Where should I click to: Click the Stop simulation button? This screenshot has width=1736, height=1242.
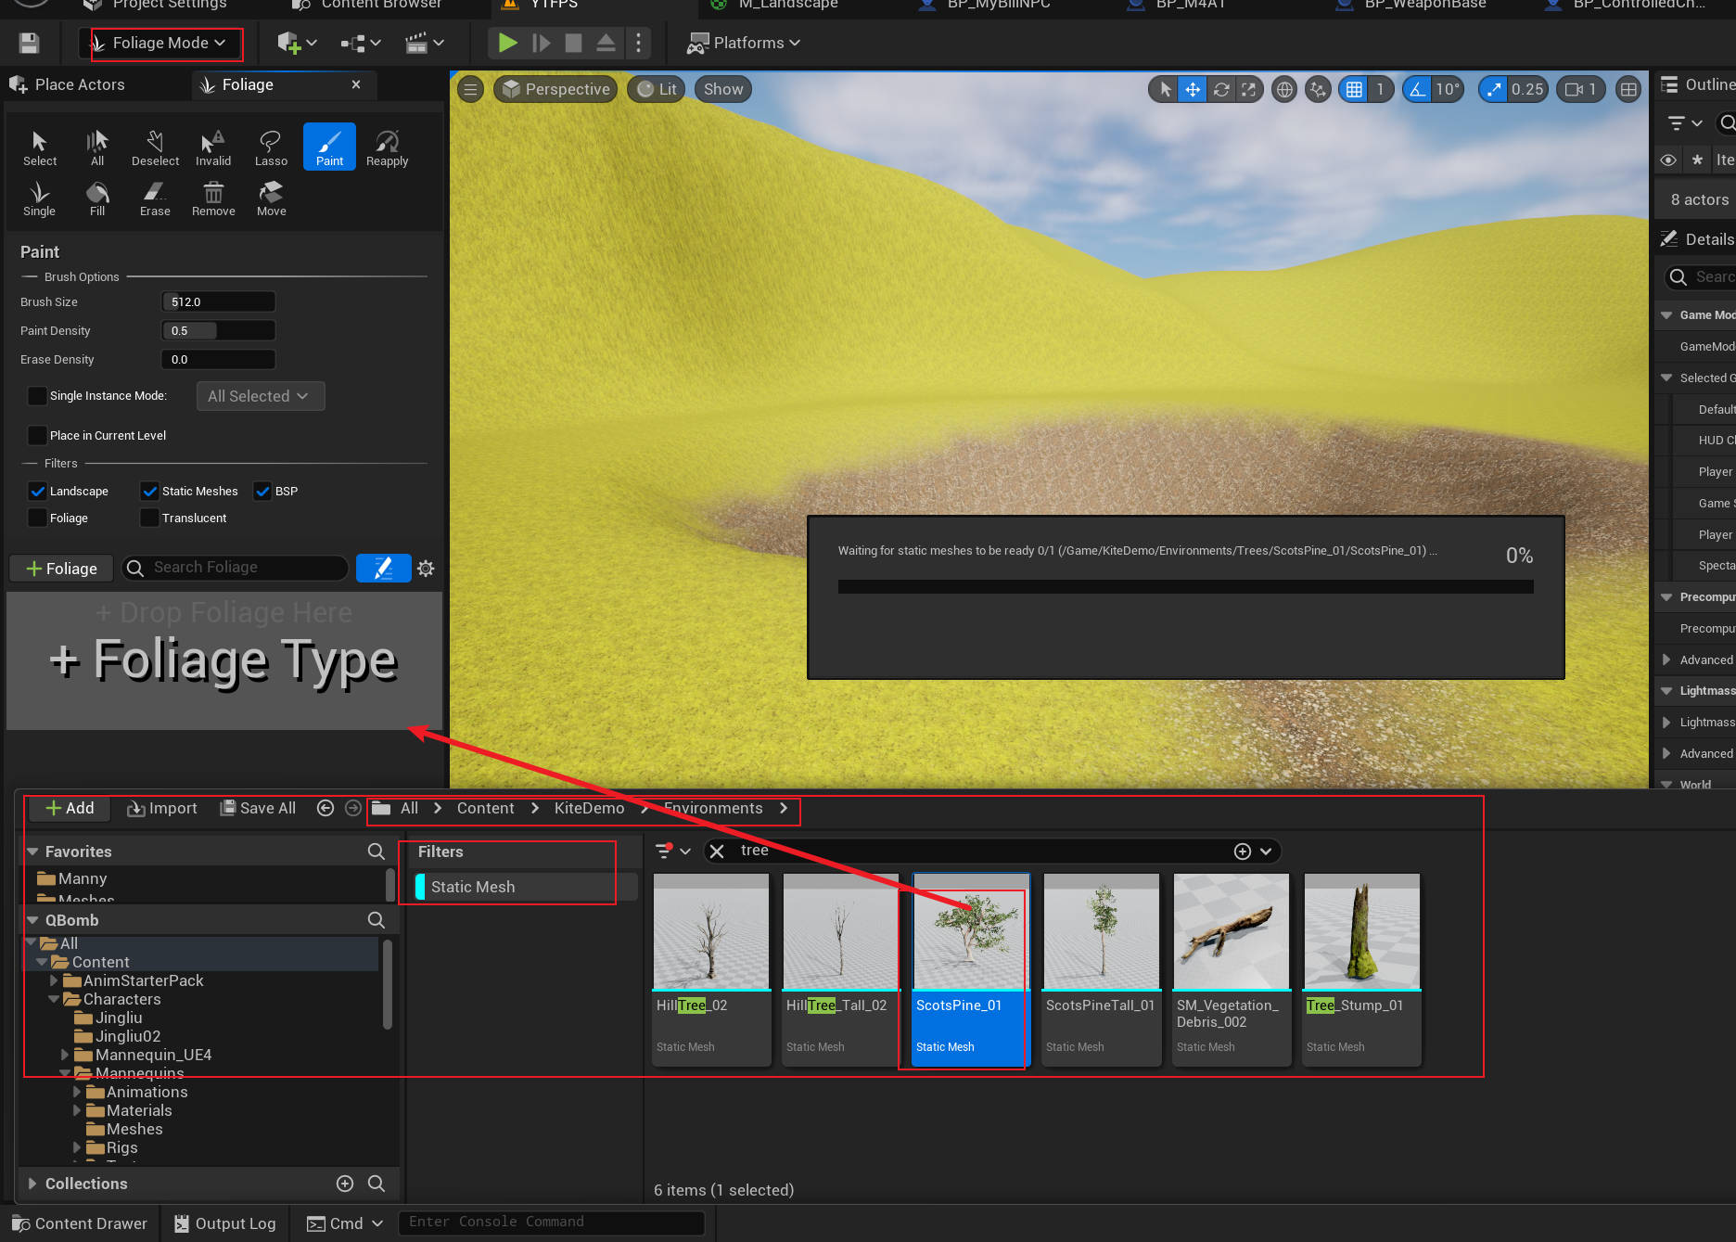[x=573, y=43]
